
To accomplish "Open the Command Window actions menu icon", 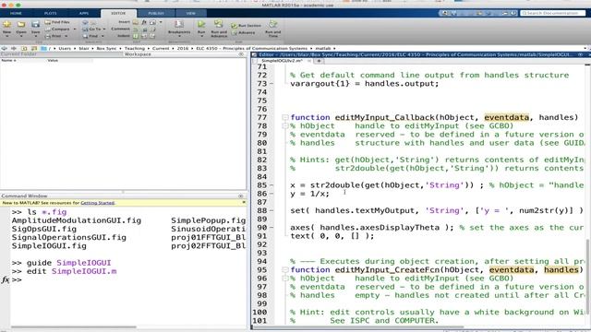I will tap(240, 196).
